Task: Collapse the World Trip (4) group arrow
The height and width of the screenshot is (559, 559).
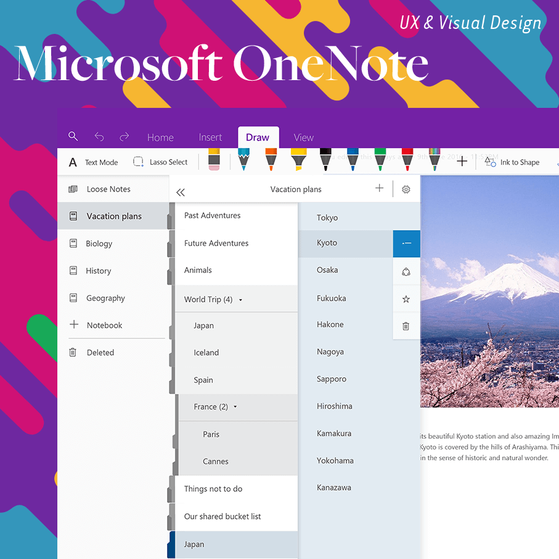Action: click(240, 300)
